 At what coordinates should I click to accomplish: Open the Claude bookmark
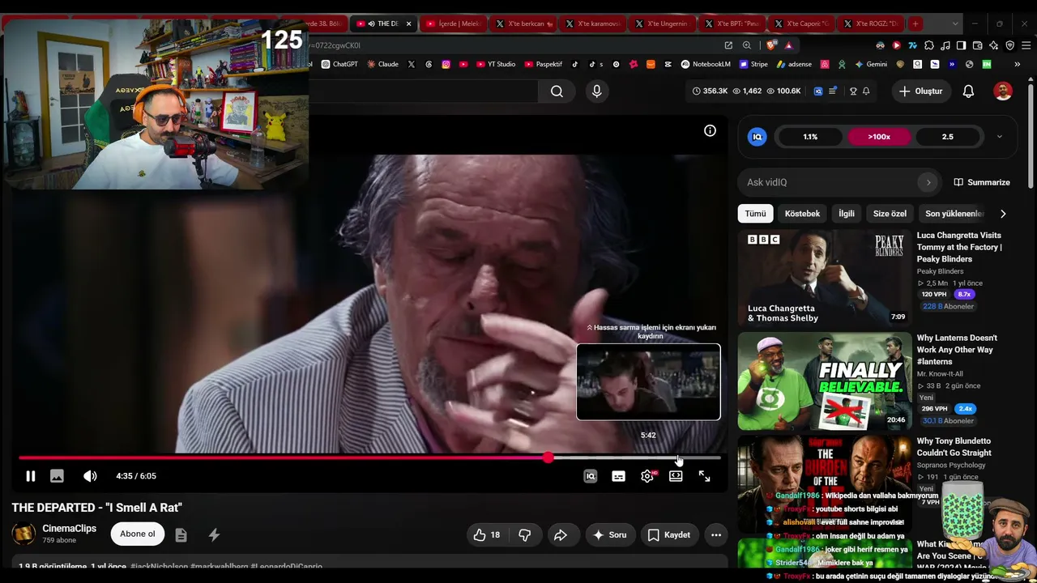click(382, 64)
